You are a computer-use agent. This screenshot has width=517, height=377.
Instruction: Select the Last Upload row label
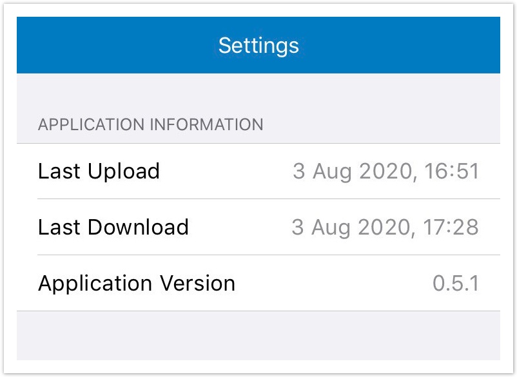click(99, 171)
